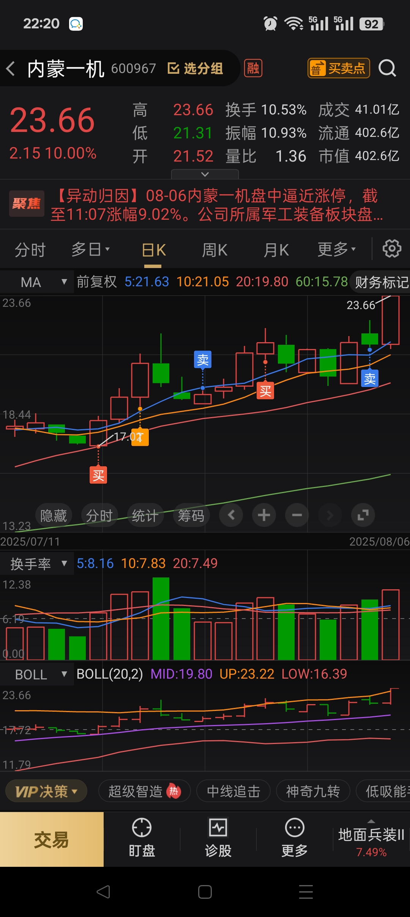Tap the 市值 402.6亿 value

pyautogui.click(x=377, y=156)
